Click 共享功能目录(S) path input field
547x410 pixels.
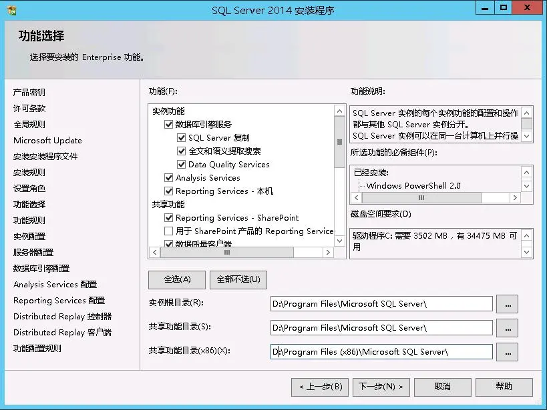[381, 328]
